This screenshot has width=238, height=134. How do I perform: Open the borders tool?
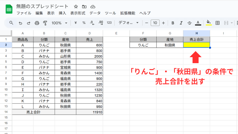coord(217,23)
